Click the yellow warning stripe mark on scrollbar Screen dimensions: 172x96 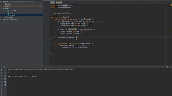(x=171, y=30)
